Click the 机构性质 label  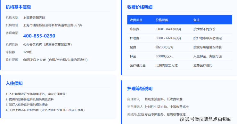(12, 45)
